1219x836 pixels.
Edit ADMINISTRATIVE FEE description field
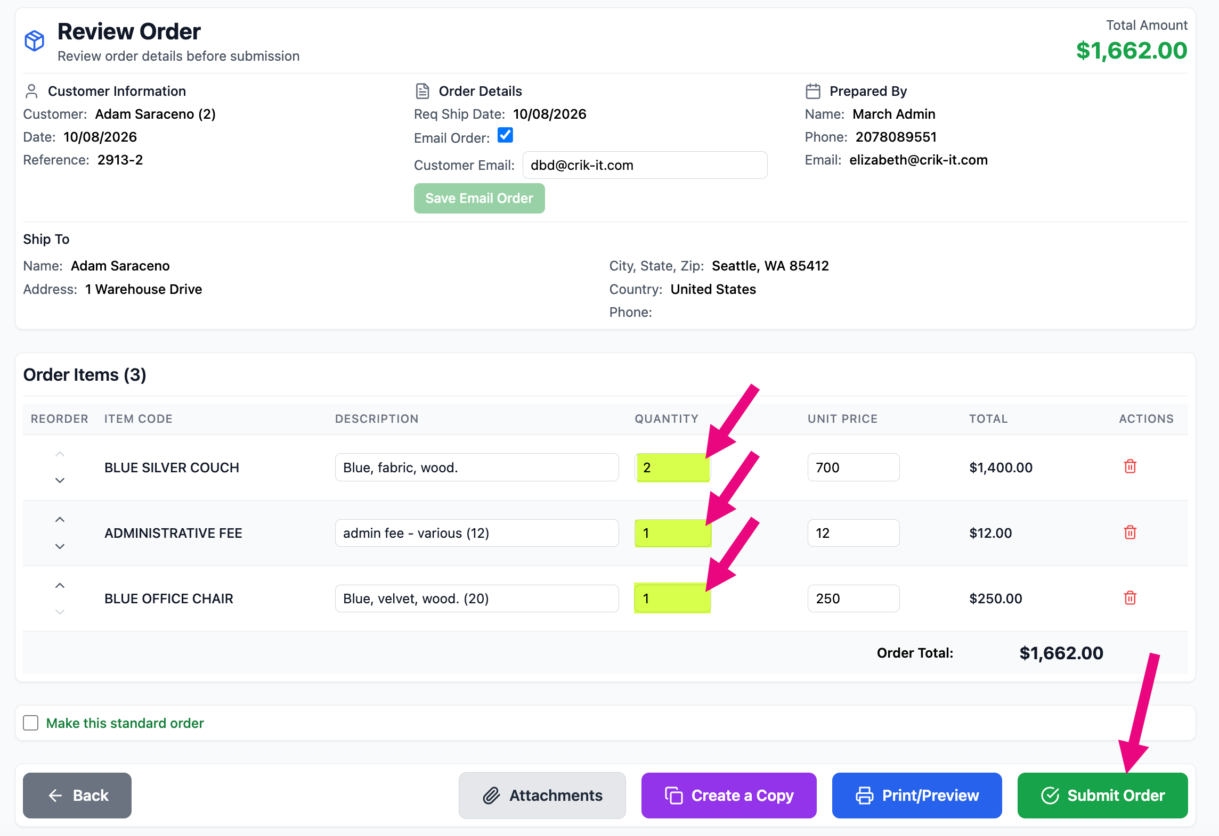[x=477, y=533]
